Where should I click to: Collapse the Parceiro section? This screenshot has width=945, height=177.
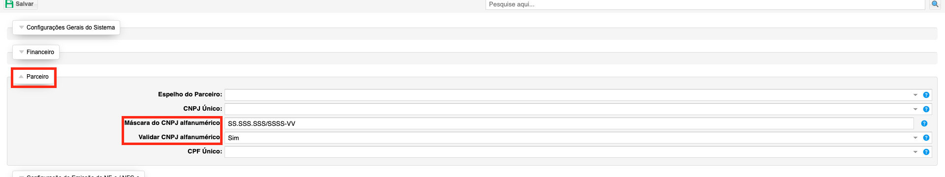(33, 77)
